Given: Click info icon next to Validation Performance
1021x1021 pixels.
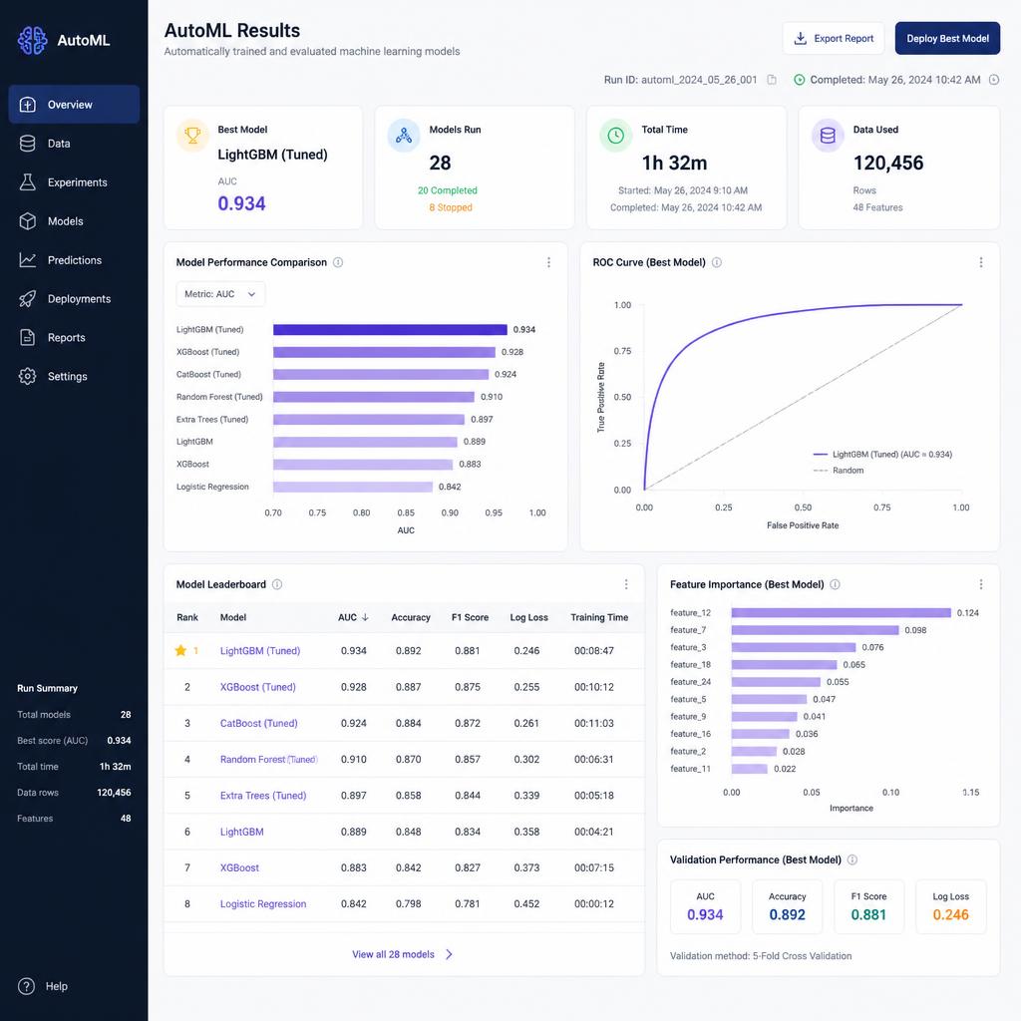Looking at the screenshot, I should coord(851,859).
